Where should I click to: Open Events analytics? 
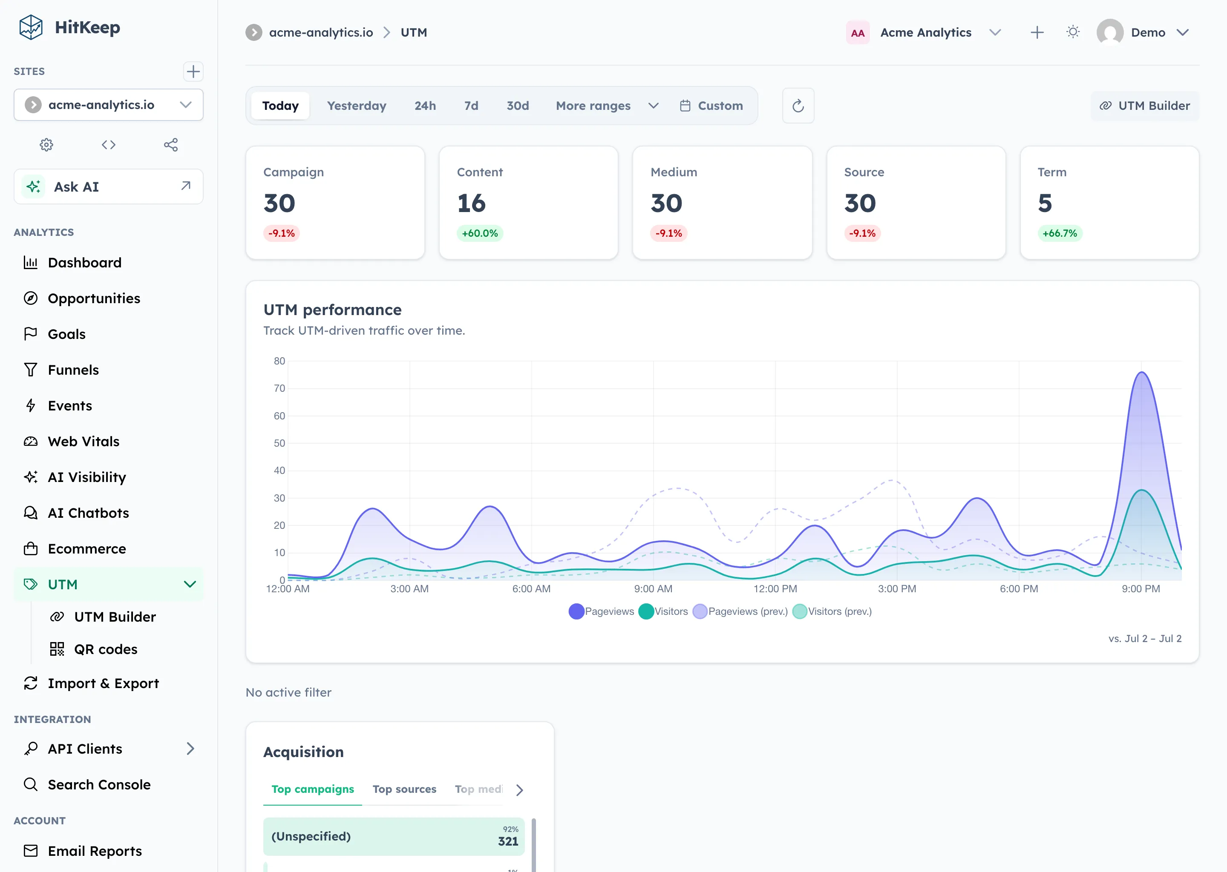pos(109,405)
